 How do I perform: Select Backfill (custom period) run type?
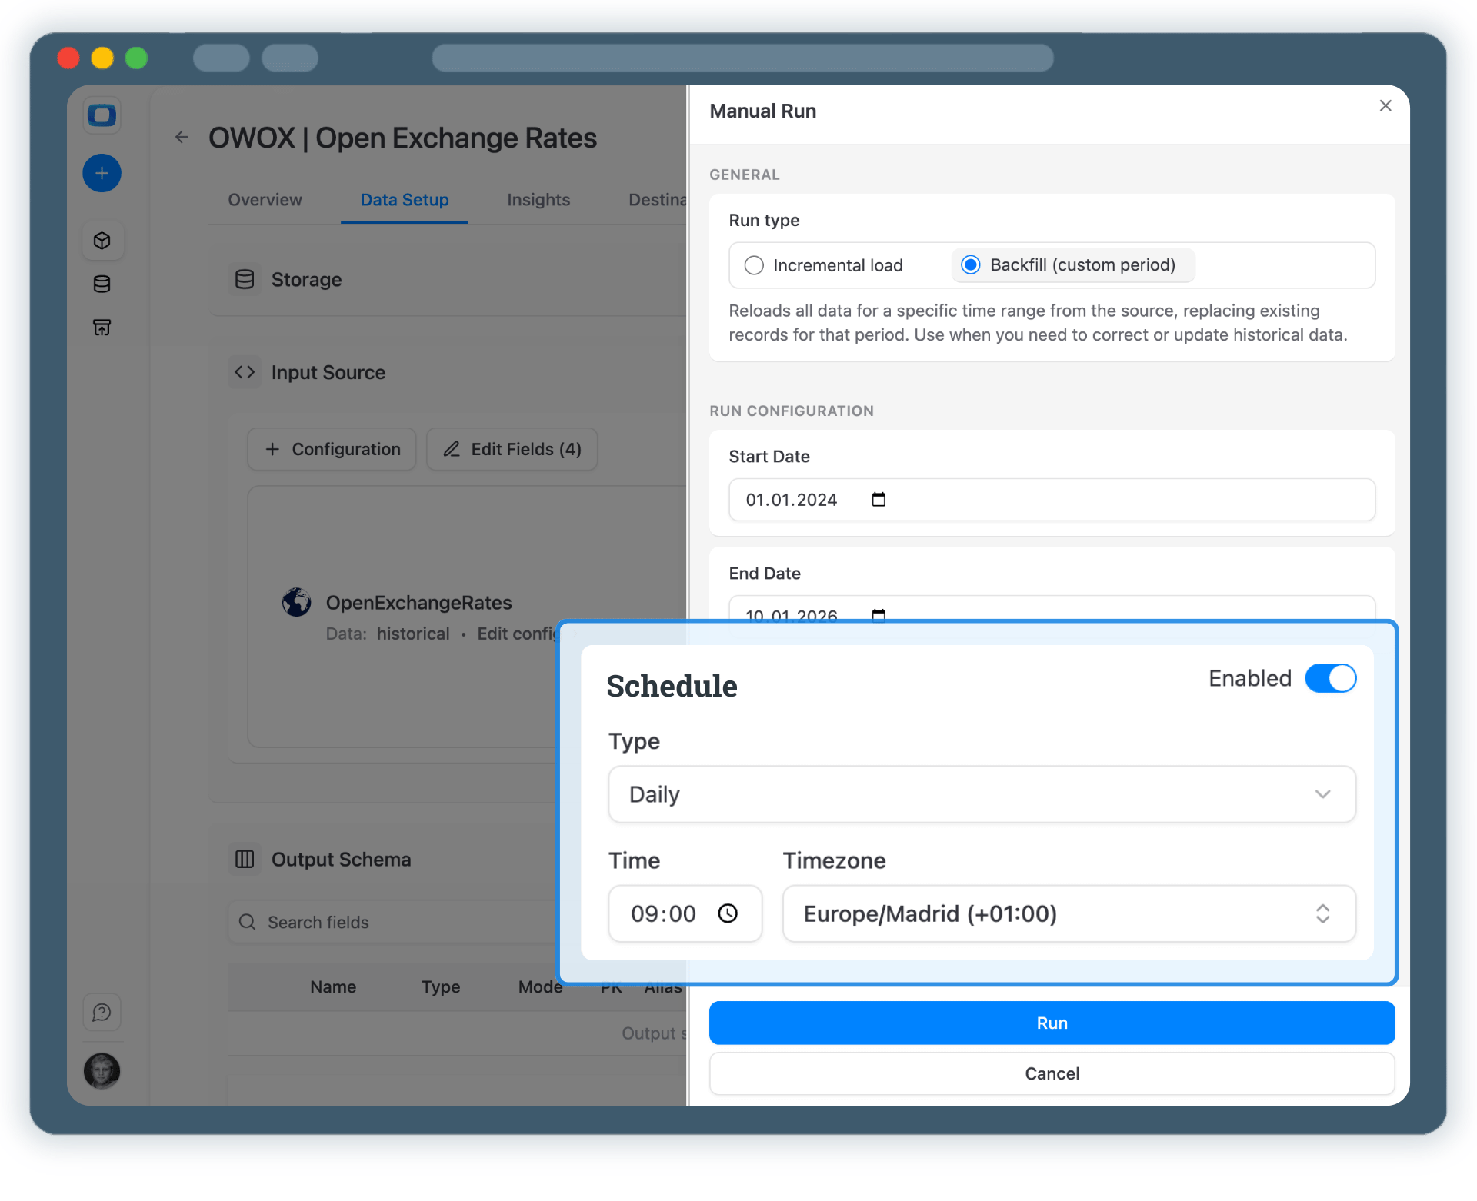pos(970,264)
